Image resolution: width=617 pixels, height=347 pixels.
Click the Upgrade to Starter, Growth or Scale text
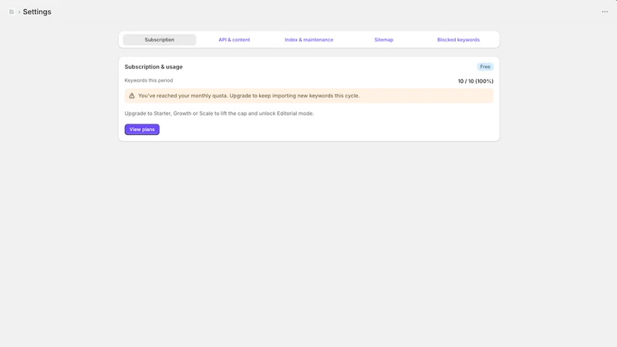click(219, 113)
